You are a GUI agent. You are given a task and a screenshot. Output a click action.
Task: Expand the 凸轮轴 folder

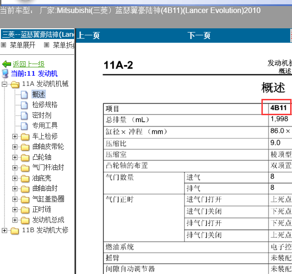coord(15,157)
